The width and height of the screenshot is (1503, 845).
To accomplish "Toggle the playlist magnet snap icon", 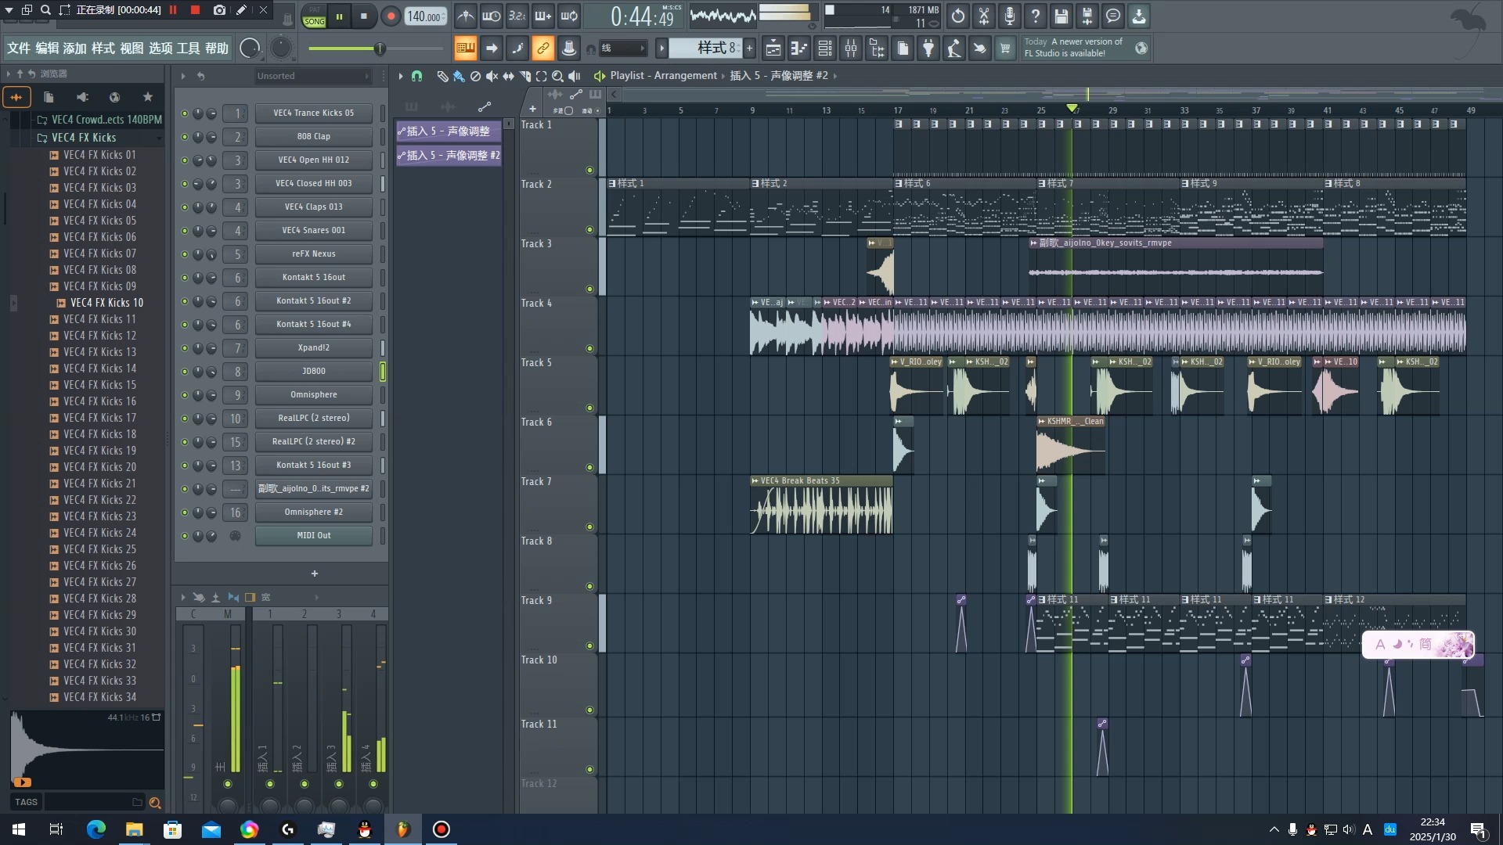I will pyautogui.click(x=416, y=76).
